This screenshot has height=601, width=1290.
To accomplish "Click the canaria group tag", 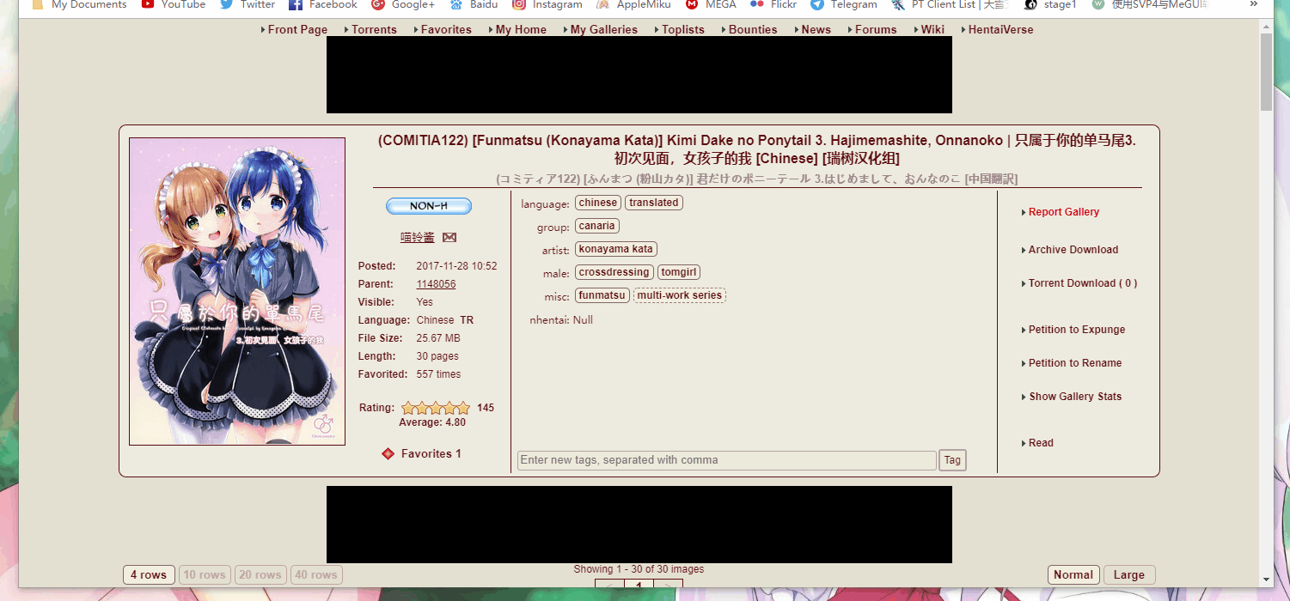I will click(x=597, y=226).
